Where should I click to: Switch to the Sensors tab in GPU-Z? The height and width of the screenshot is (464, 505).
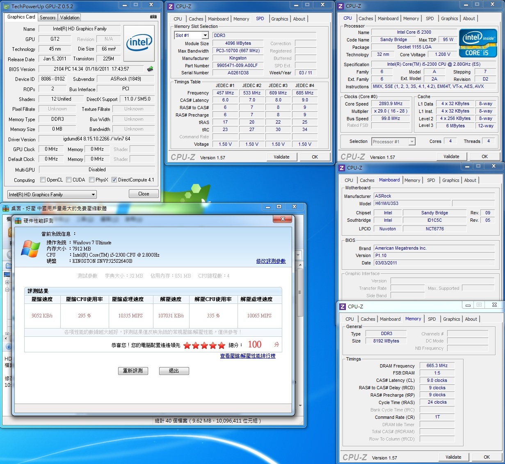click(x=48, y=18)
